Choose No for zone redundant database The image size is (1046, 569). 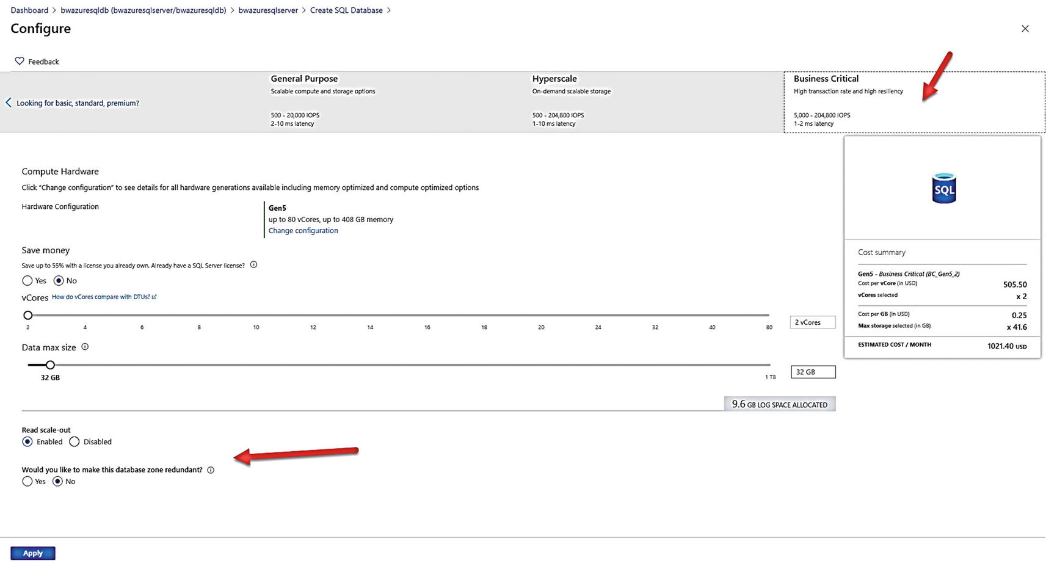pos(57,481)
